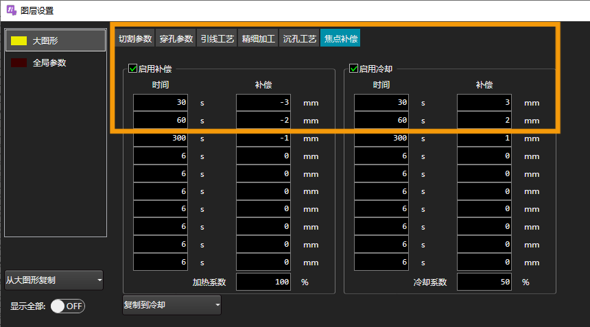
Task: Switch to the 穿孔参数 tab
Action: [x=176, y=39]
